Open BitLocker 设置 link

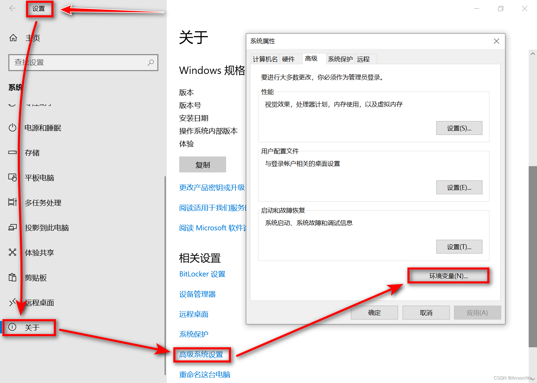pyautogui.click(x=202, y=274)
